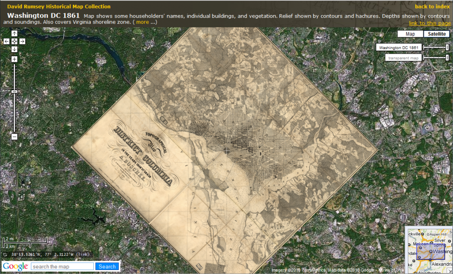453x274 pixels.
Task: Open the Terms of Use link
Action: pos(391,270)
